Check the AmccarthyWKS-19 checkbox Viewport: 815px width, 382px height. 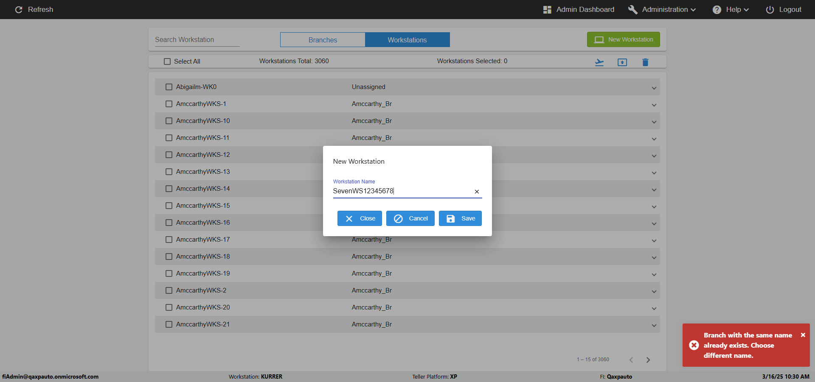(169, 273)
